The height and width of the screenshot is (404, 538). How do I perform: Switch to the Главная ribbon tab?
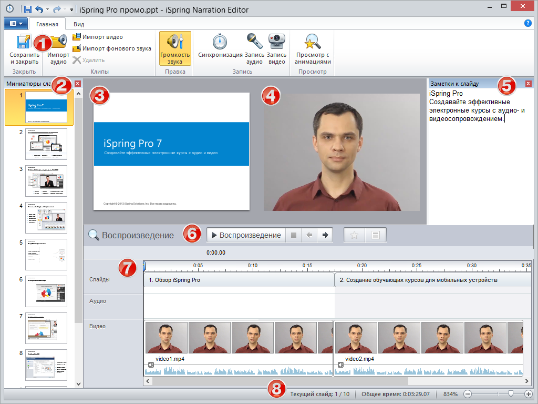coord(47,24)
